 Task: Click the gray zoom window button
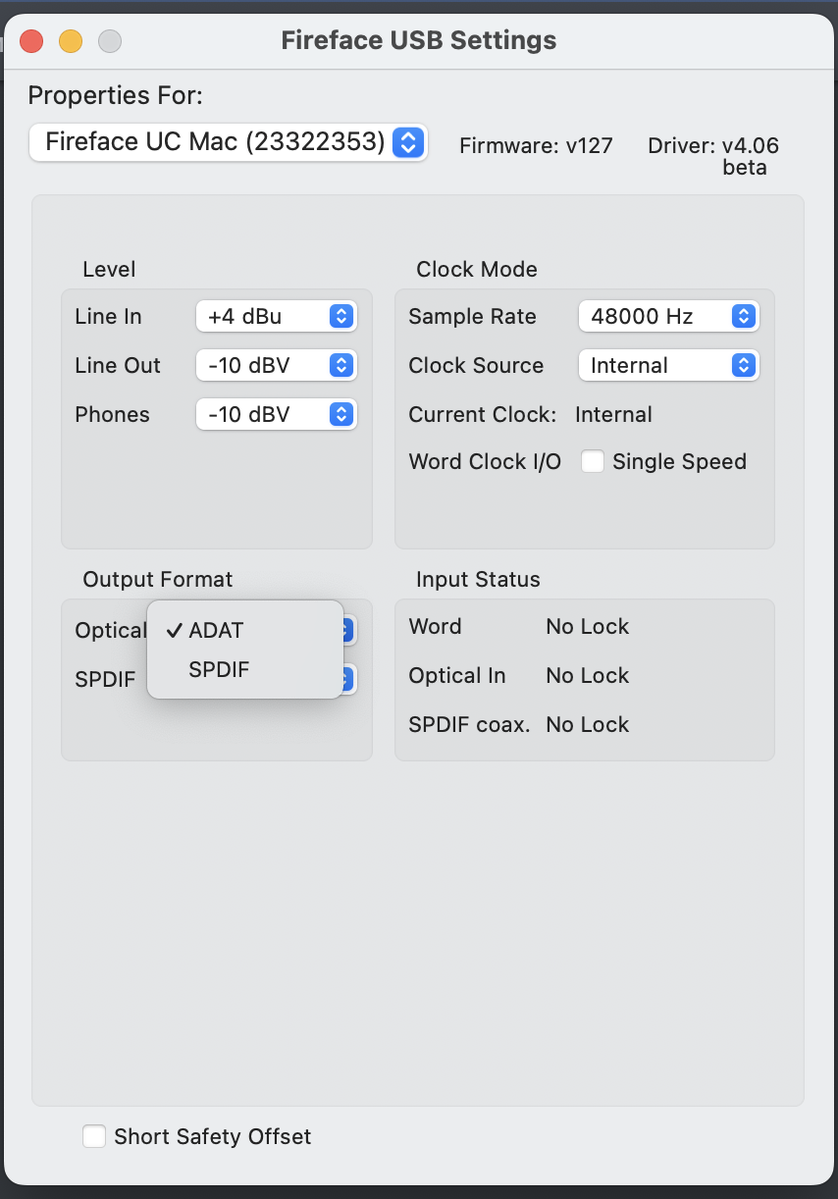point(110,41)
